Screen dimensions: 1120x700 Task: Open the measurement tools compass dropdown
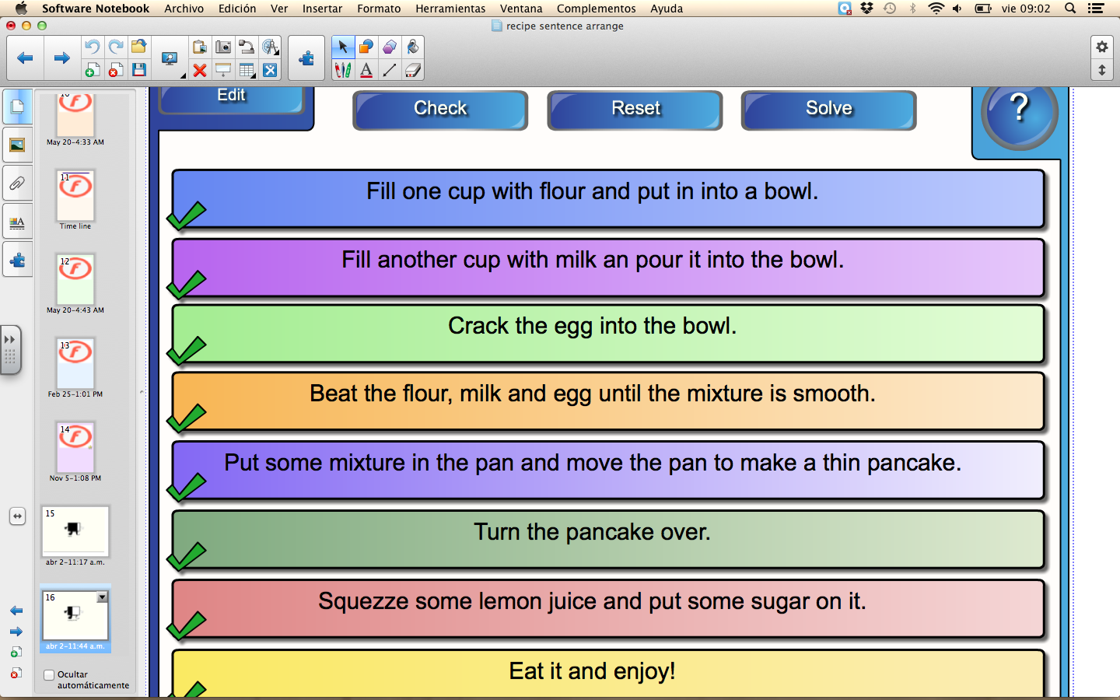coord(270,47)
